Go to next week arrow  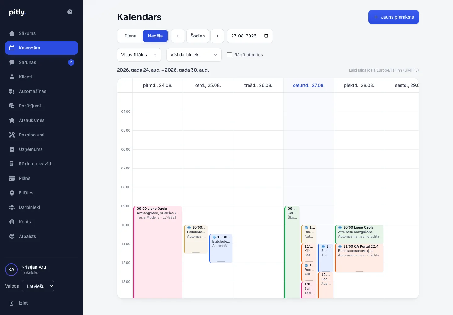(x=217, y=36)
